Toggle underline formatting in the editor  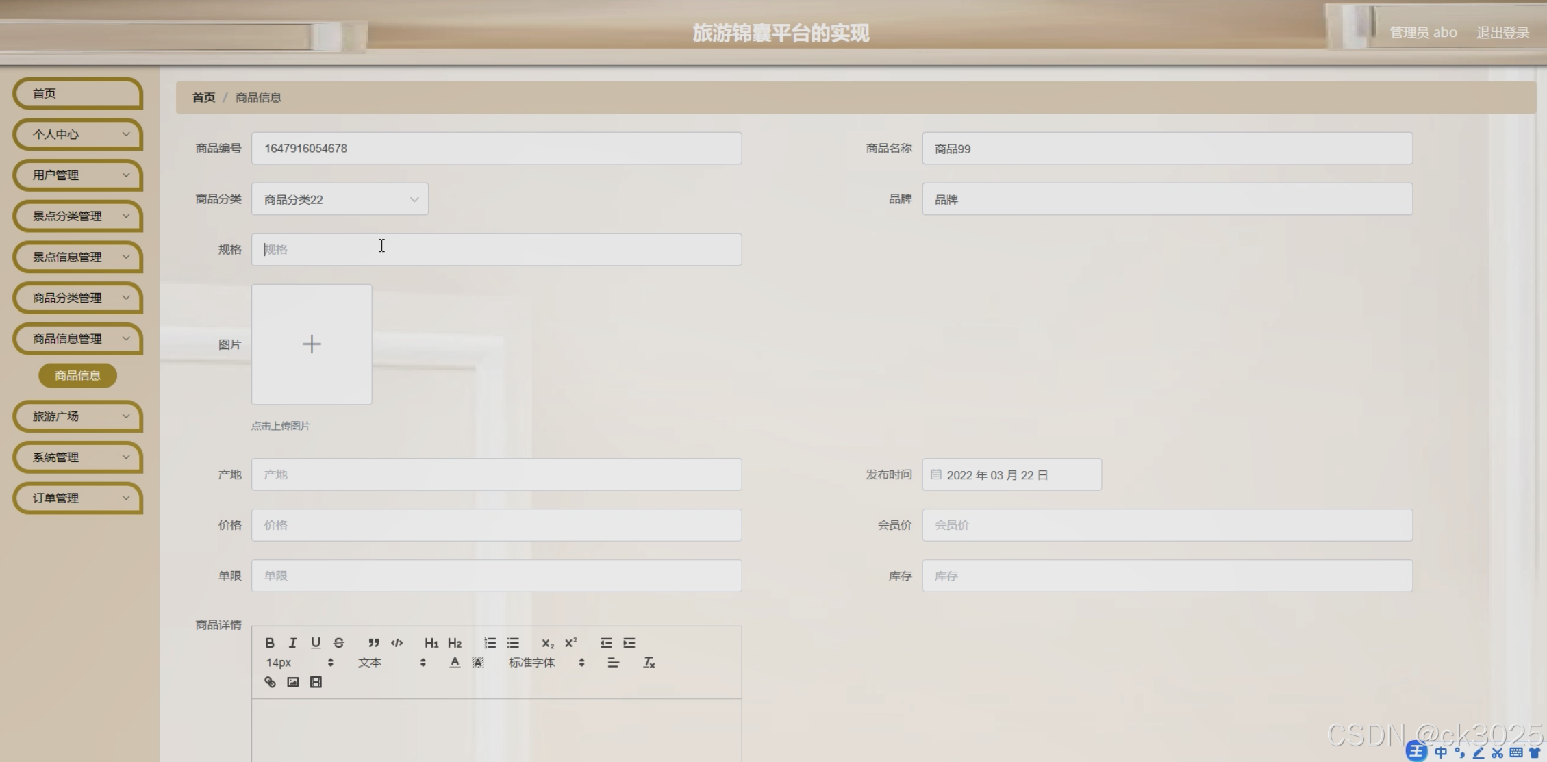coord(316,643)
